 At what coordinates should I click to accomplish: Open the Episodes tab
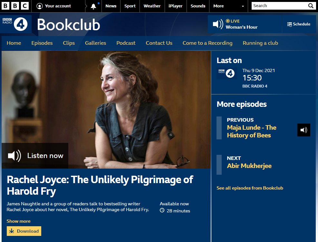tap(42, 43)
